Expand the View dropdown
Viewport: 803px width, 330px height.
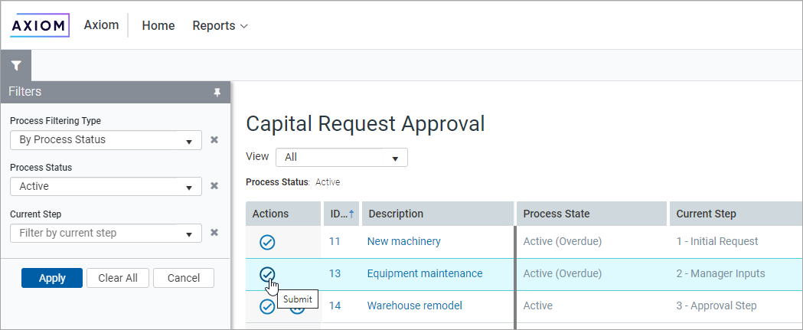(341, 157)
